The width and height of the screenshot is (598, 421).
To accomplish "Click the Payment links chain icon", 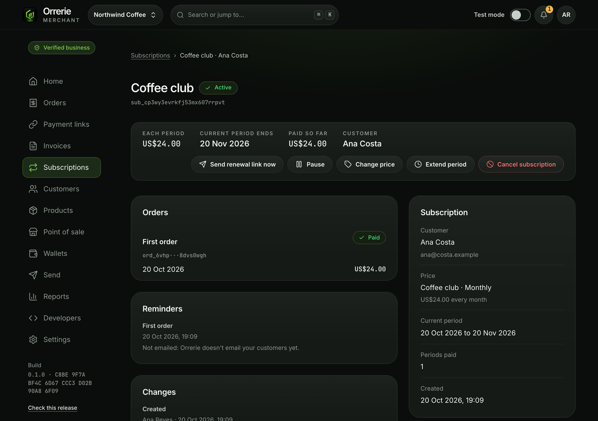I will coord(33,124).
